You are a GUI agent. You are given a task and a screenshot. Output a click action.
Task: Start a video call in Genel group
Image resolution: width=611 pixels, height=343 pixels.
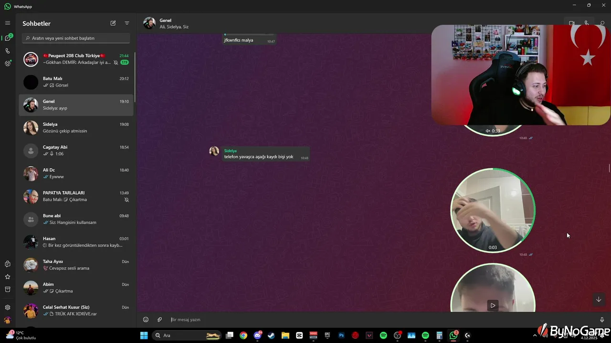point(572,23)
